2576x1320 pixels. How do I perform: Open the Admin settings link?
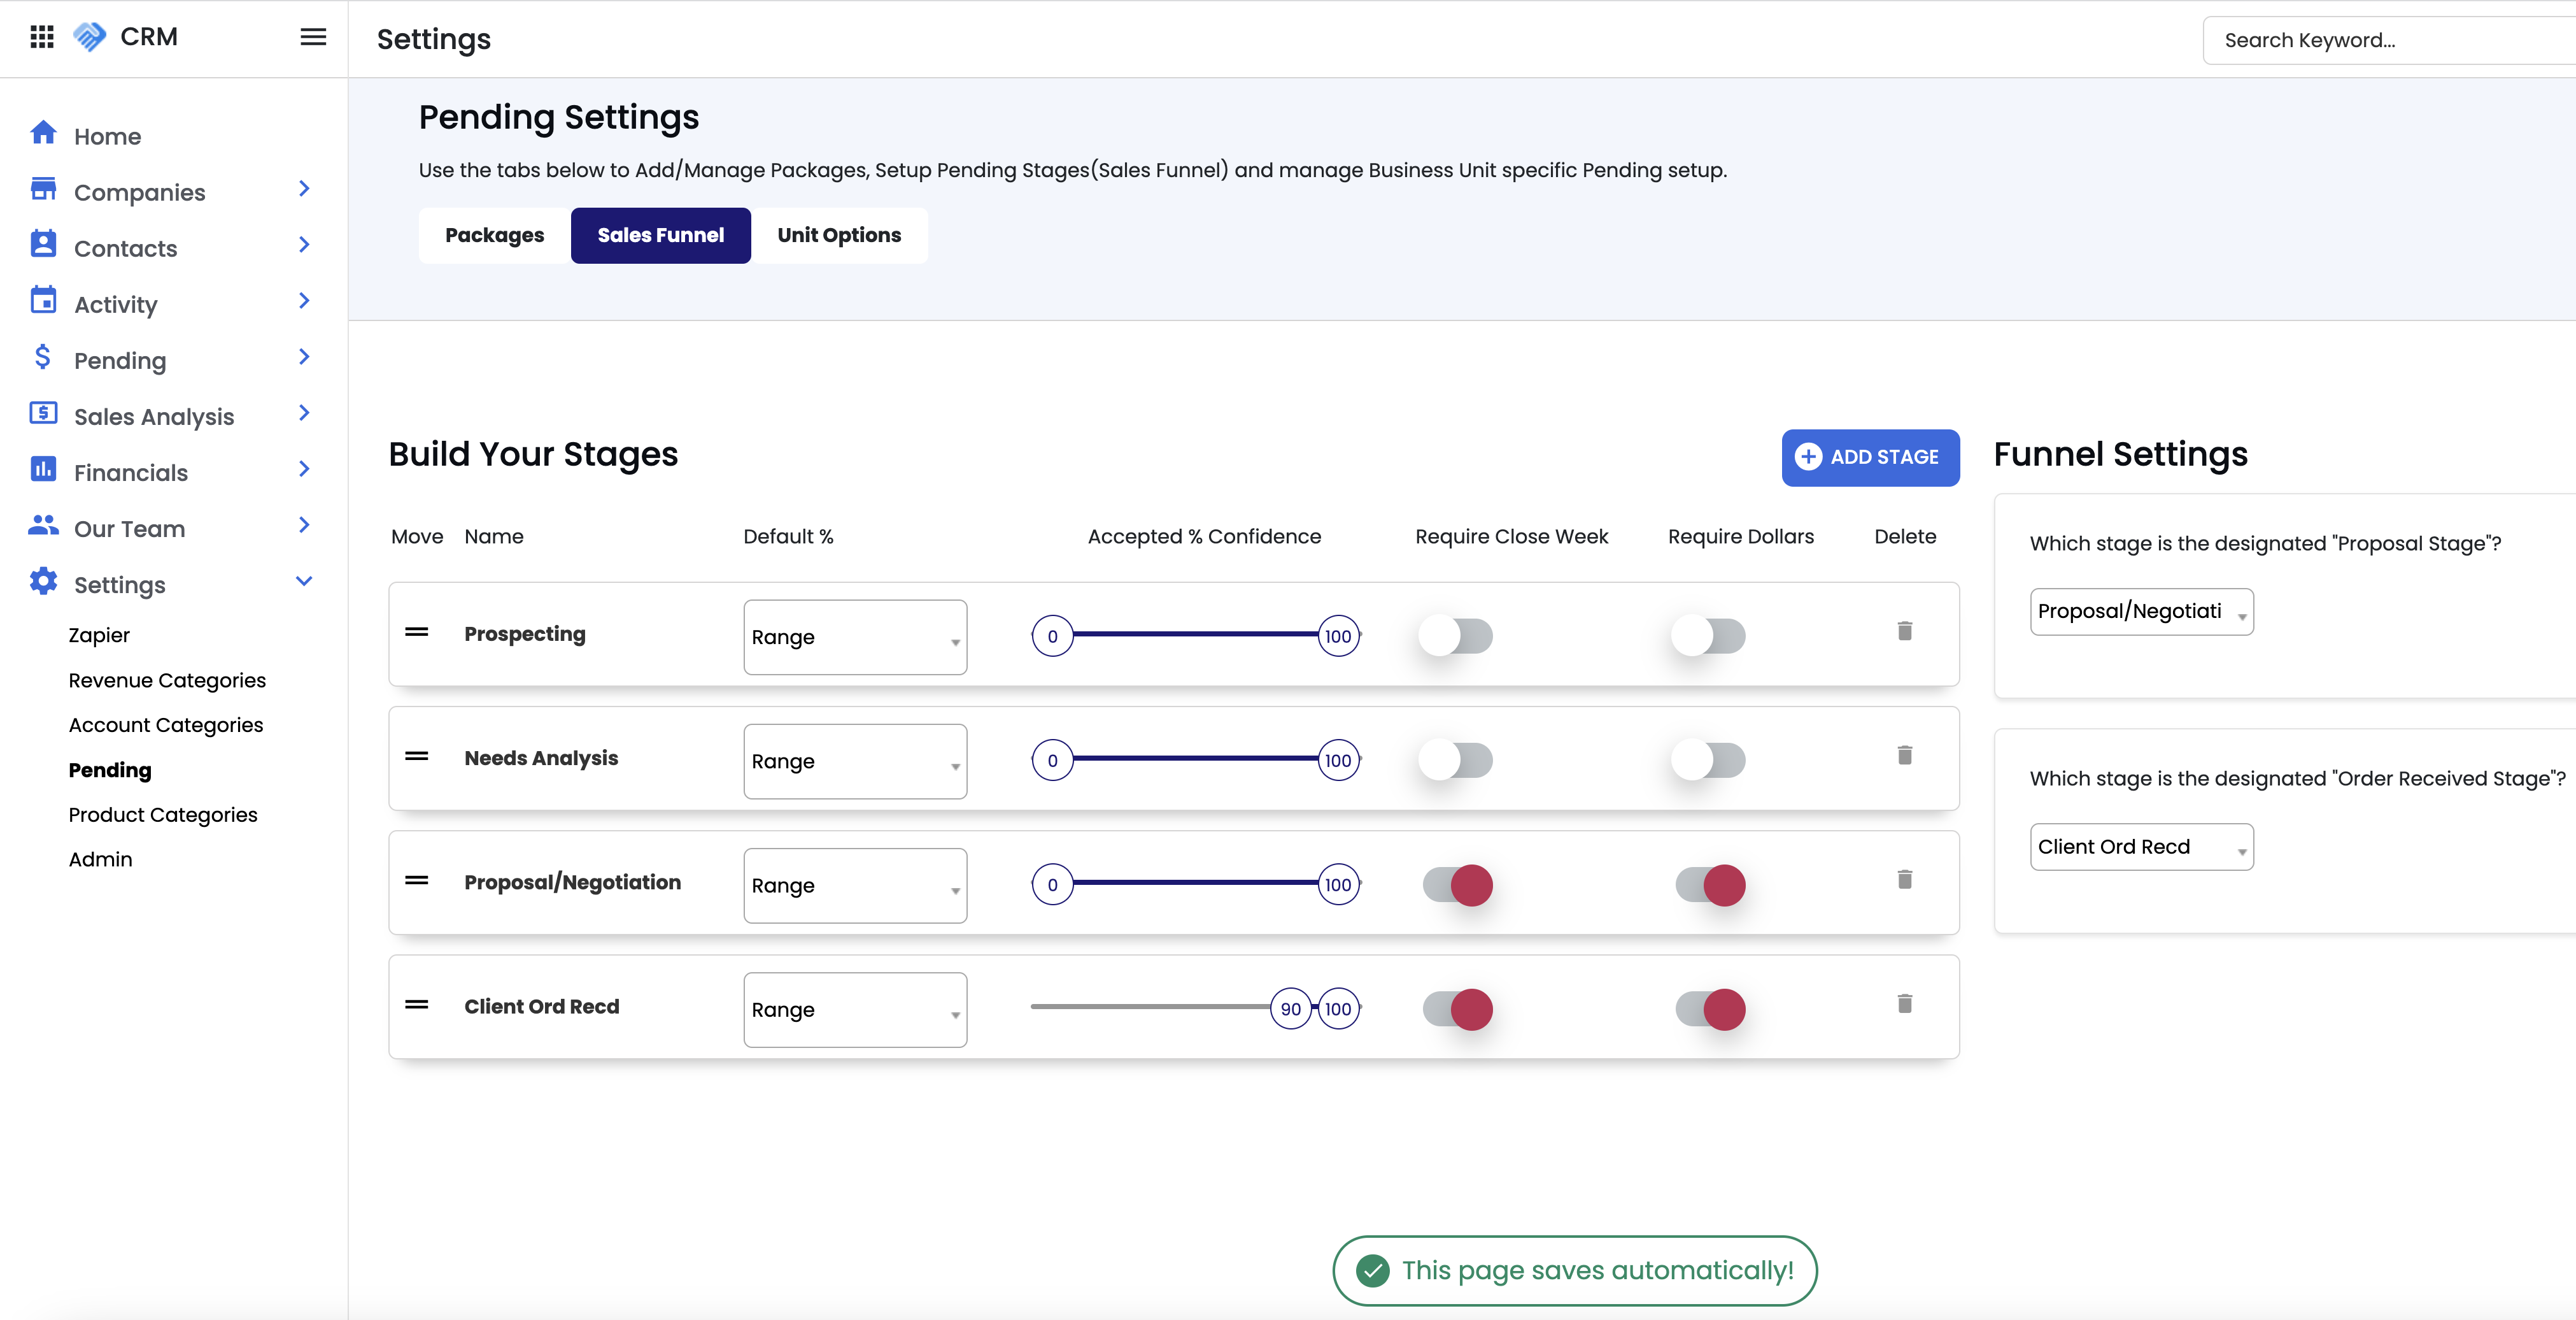(100, 859)
